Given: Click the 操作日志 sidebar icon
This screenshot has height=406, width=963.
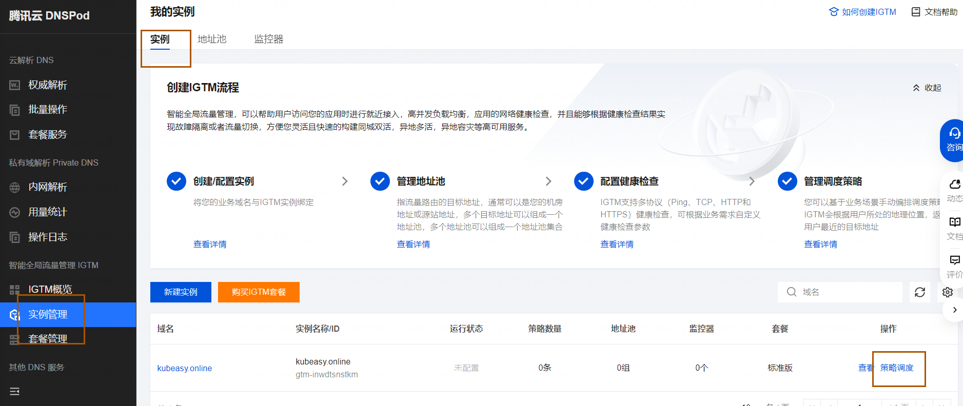Looking at the screenshot, I should (x=15, y=237).
